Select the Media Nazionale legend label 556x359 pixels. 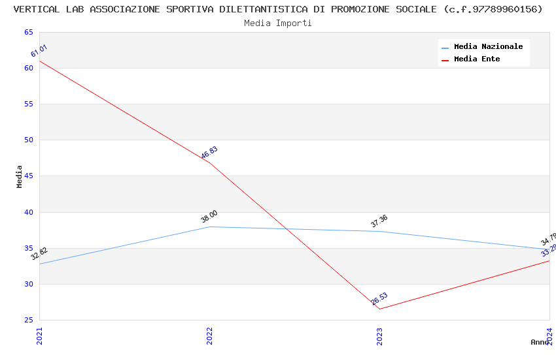[488, 47]
